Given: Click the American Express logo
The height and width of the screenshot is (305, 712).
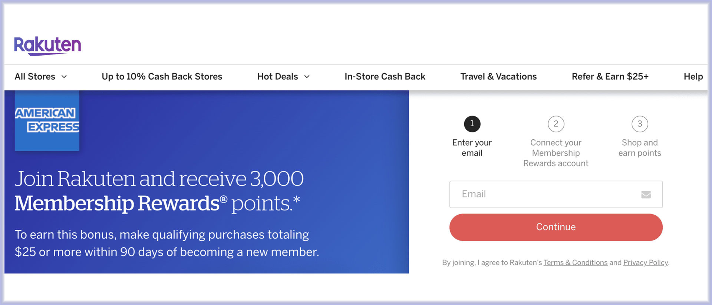Looking at the screenshot, I should 47,120.
